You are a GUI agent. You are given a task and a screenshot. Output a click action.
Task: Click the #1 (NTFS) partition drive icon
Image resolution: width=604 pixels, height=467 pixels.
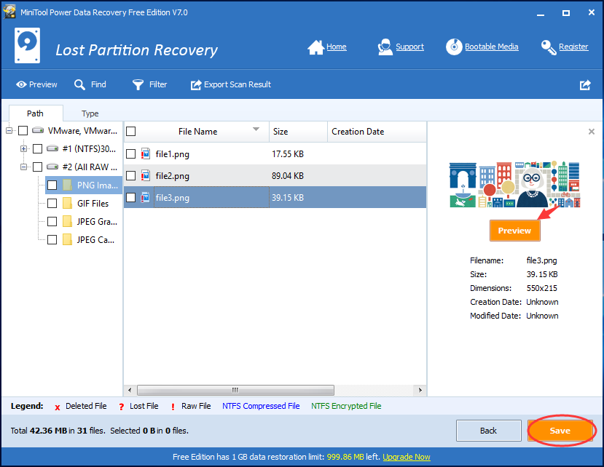[x=52, y=148]
